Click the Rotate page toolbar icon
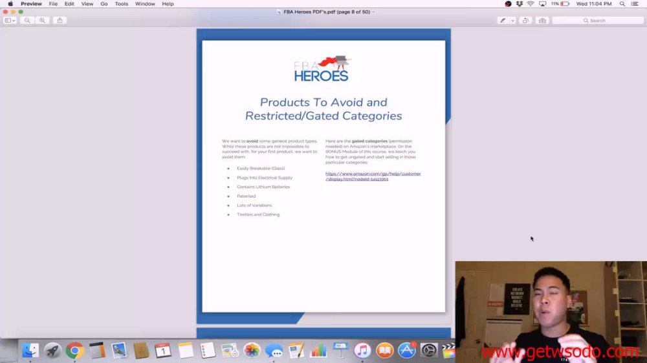Viewport: 647px width, 363px height. click(525, 20)
